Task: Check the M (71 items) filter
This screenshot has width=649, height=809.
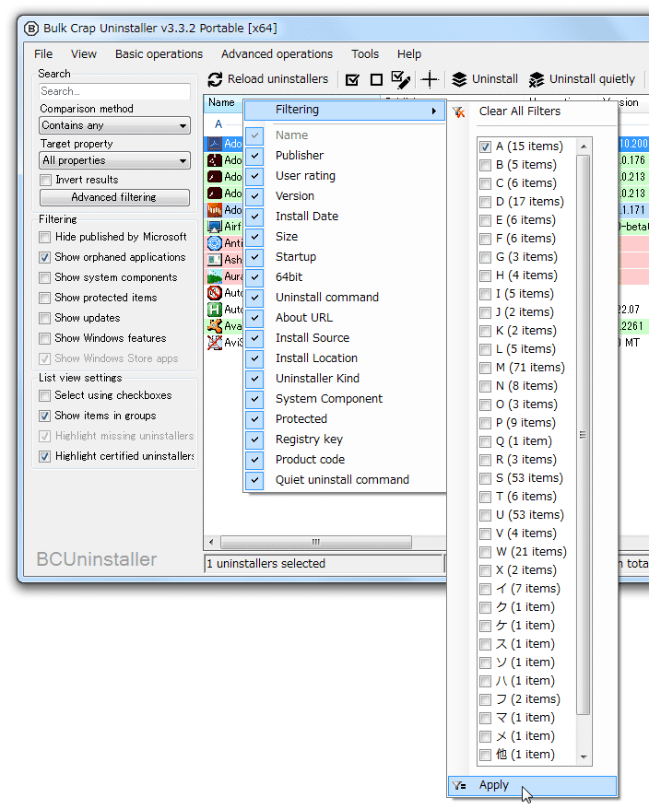Action: pyautogui.click(x=485, y=369)
